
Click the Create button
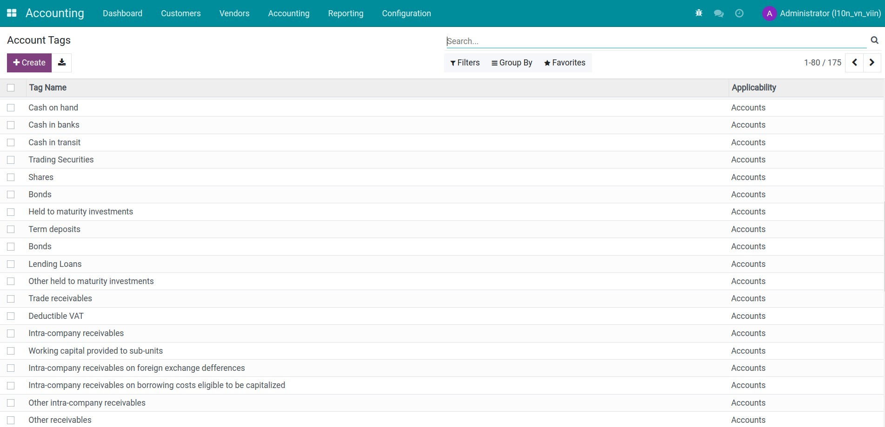29,63
